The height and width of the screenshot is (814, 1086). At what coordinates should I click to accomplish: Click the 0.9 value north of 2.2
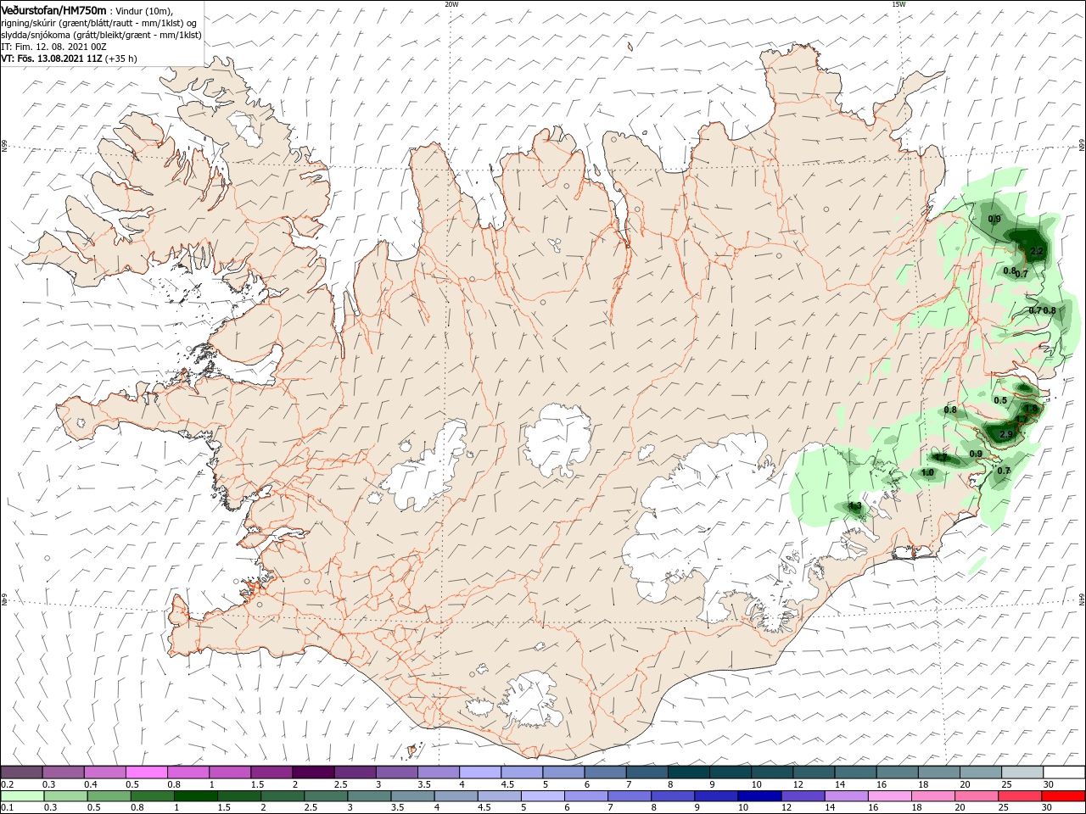994,220
